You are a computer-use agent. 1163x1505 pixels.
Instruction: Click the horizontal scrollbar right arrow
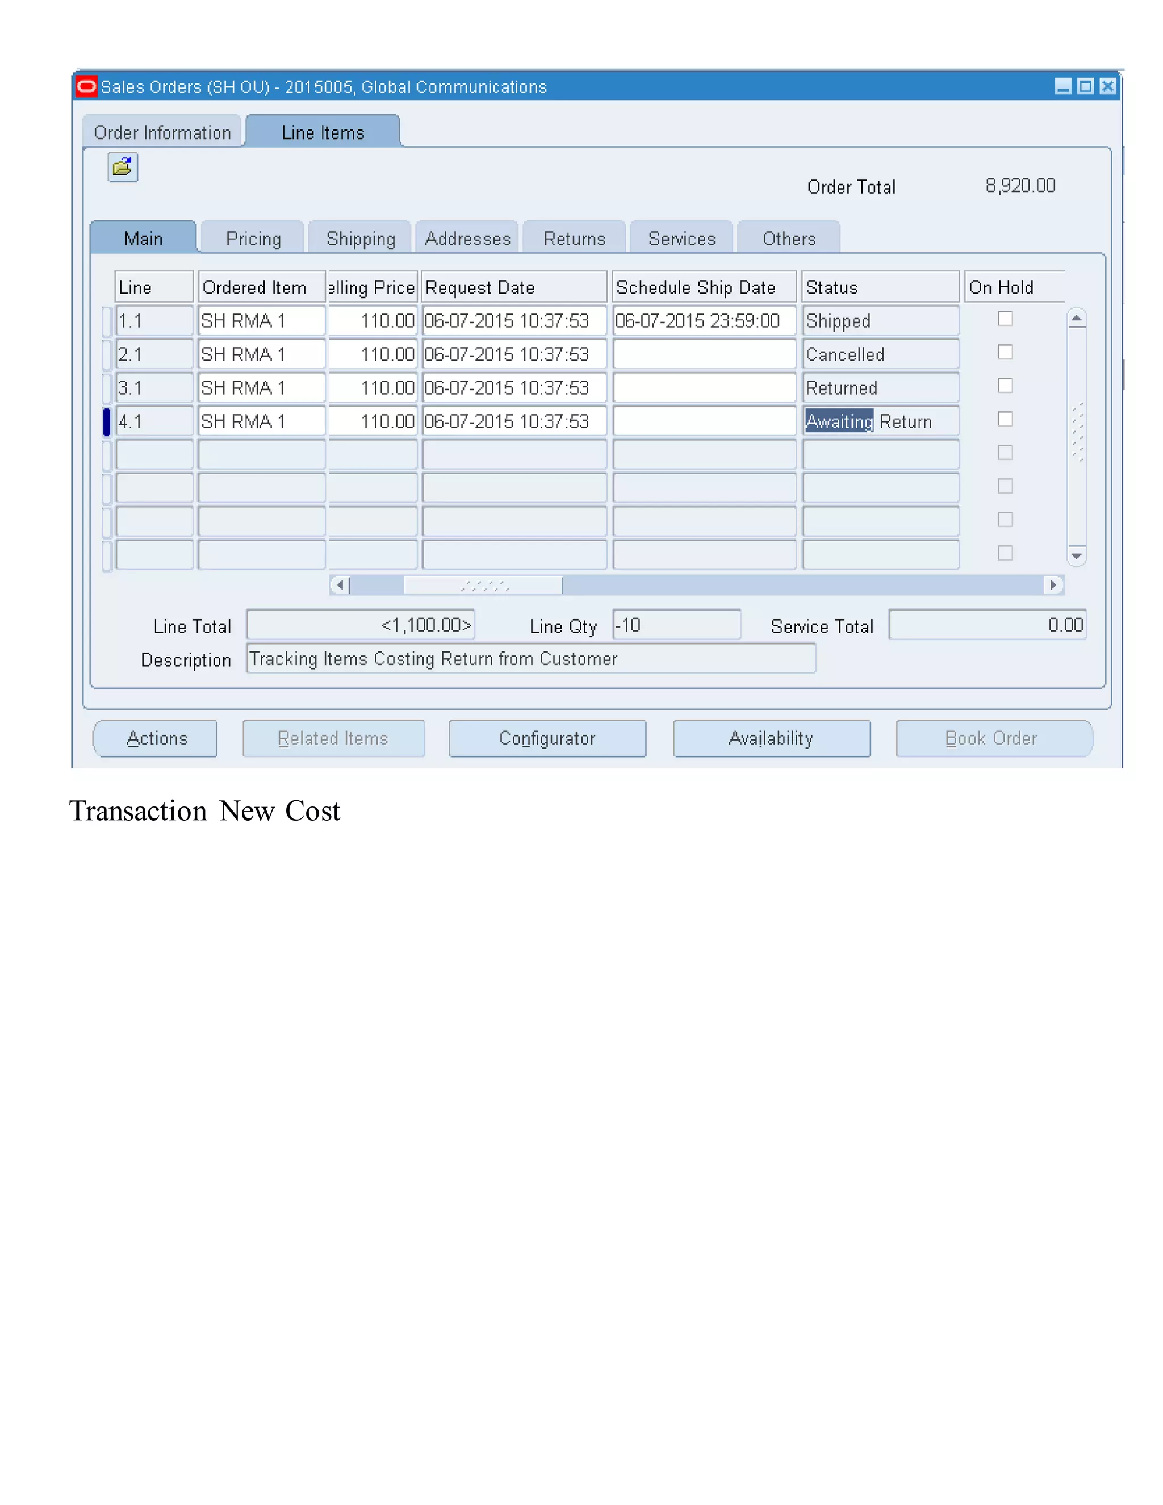coord(1053,585)
